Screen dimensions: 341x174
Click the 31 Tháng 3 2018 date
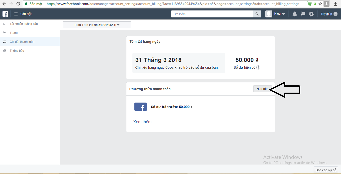click(x=158, y=60)
